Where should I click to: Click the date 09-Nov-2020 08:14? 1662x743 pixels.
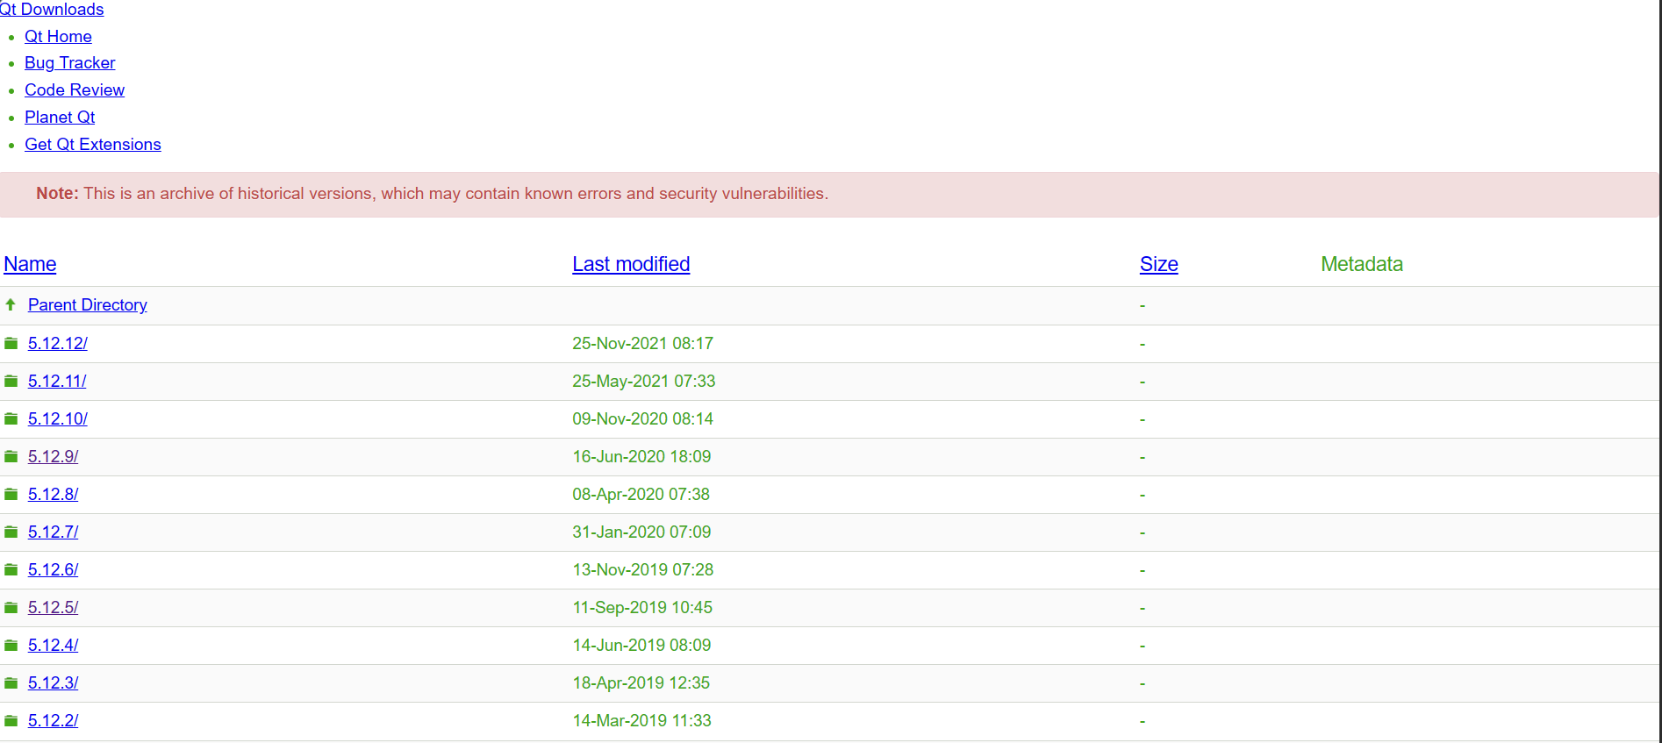tap(643, 418)
